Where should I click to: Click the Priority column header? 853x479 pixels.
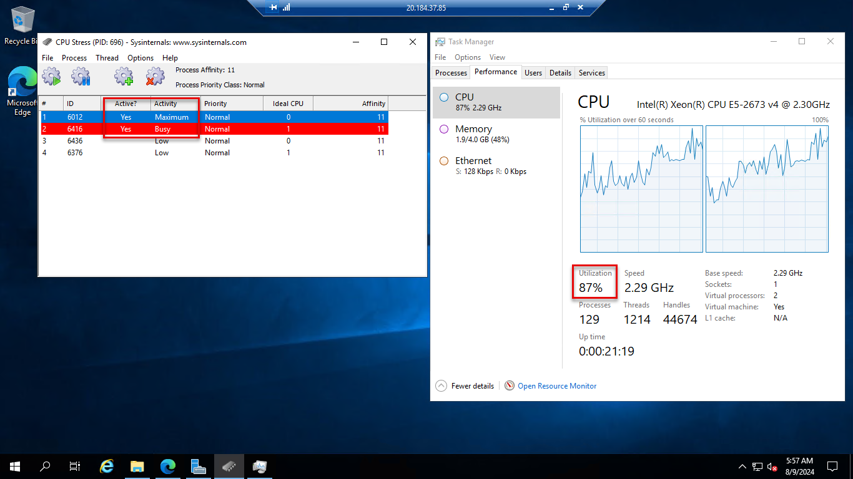[x=232, y=104]
